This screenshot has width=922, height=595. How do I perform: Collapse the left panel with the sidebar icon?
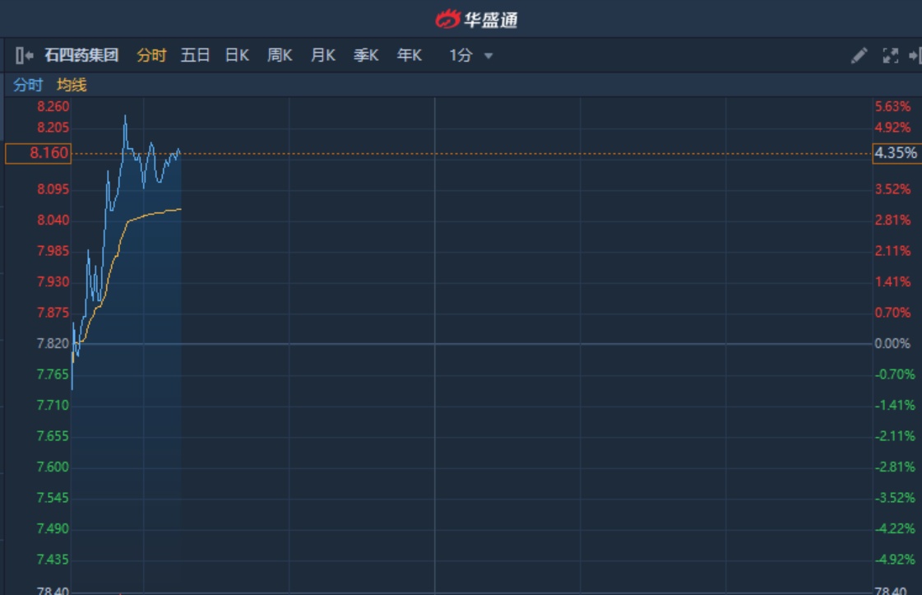(23, 56)
